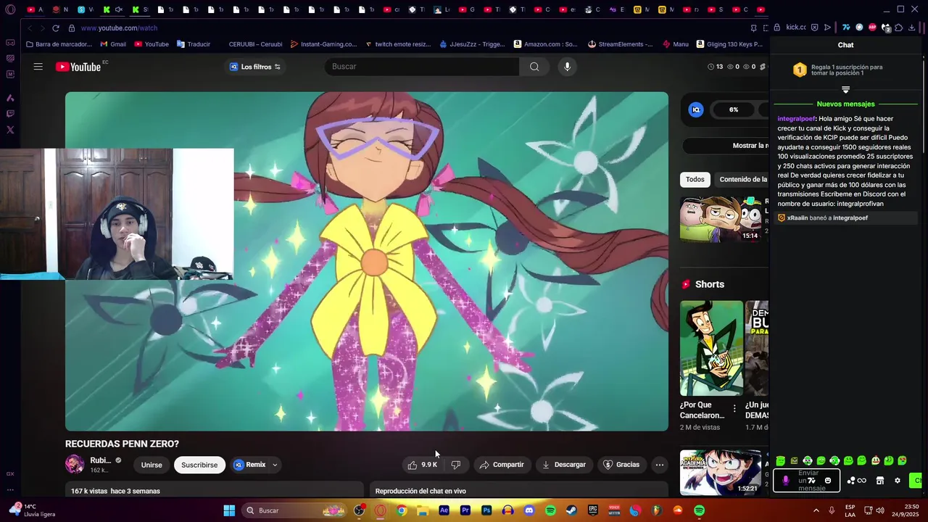Screen dimensions: 928x522
Task: Open Epic Games launcher from taskbar
Action: [x=592, y=510]
